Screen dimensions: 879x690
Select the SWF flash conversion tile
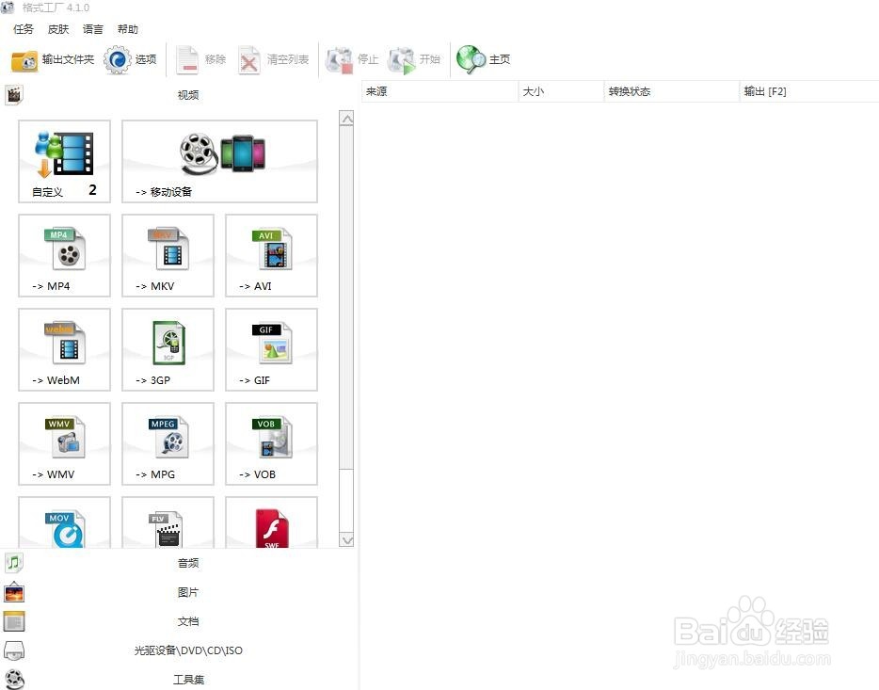[271, 522]
